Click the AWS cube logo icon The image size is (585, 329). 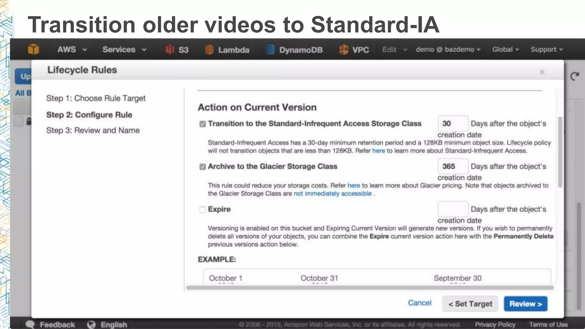coord(33,49)
